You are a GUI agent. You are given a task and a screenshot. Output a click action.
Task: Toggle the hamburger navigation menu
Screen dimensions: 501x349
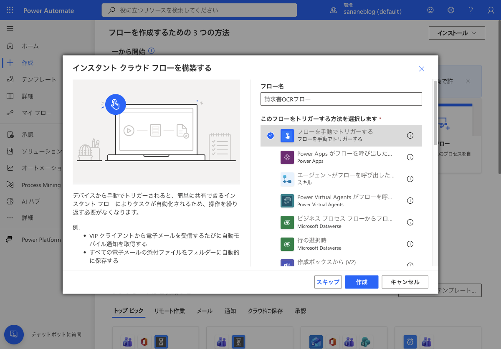10,29
